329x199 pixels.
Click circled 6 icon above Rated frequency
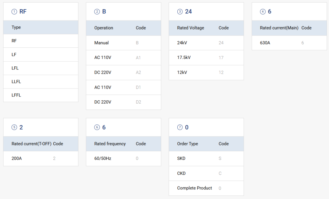pyautogui.click(x=97, y=127)
